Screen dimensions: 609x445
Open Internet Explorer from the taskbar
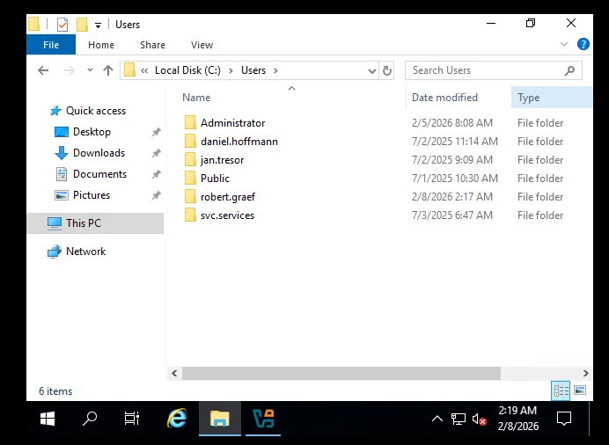[177, 419]
